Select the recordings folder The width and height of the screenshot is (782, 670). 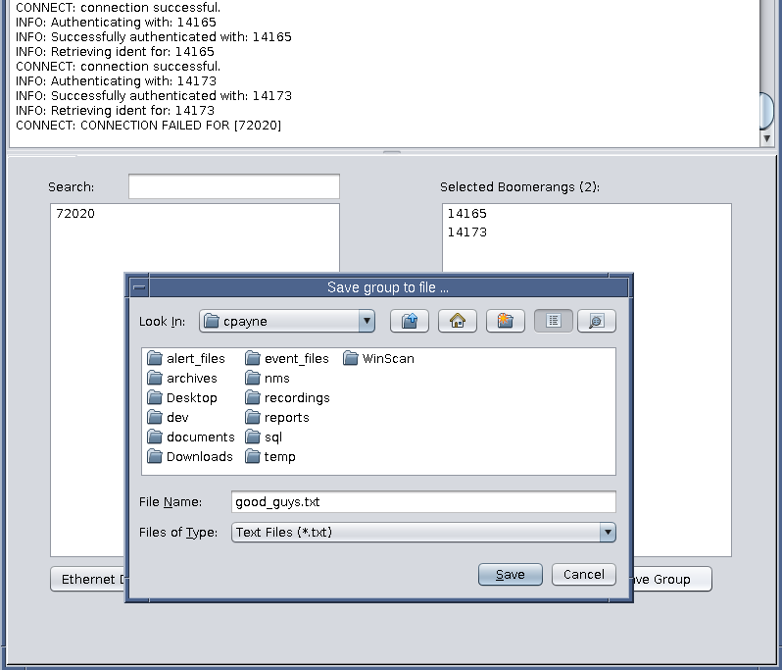[287, 397]
